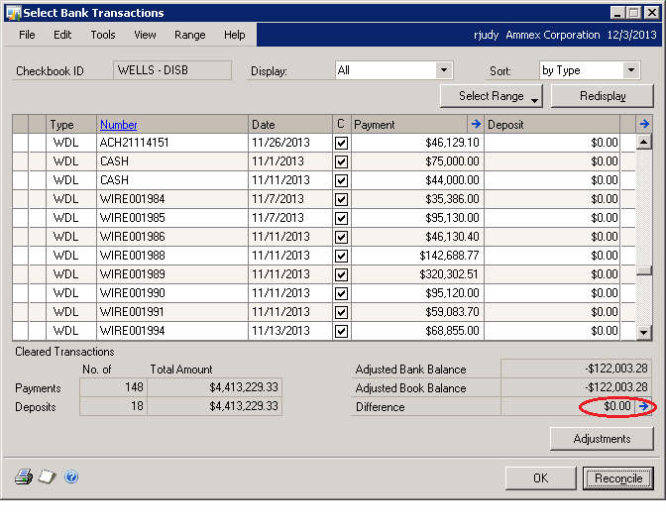Uncheck cleared box for WIRE001991
Image resolution: width=666 pixels, height=530 pixels.
tap(342, 312)
